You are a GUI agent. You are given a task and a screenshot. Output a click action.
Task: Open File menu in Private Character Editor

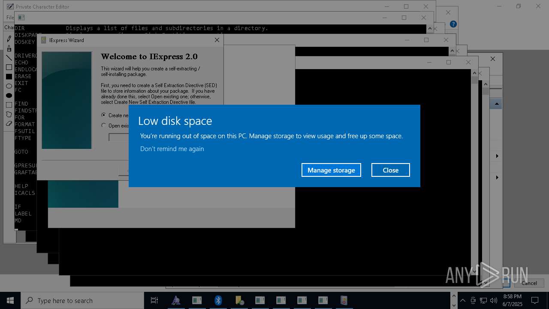tap(9, 18)
